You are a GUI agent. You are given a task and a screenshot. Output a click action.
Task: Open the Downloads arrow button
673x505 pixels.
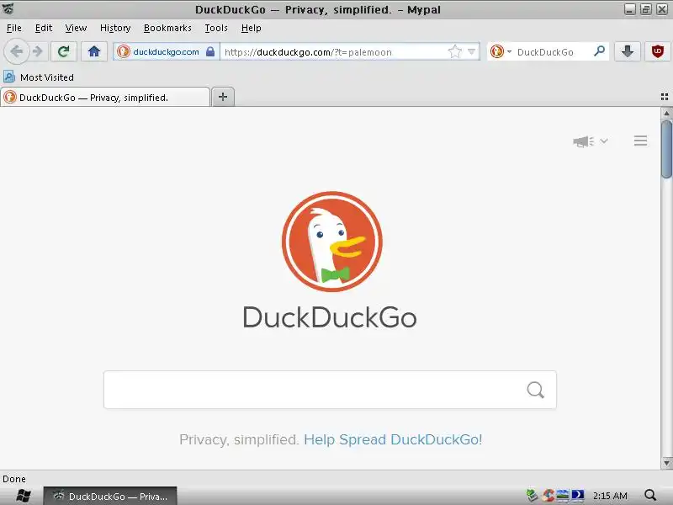(x=627, y=51)
